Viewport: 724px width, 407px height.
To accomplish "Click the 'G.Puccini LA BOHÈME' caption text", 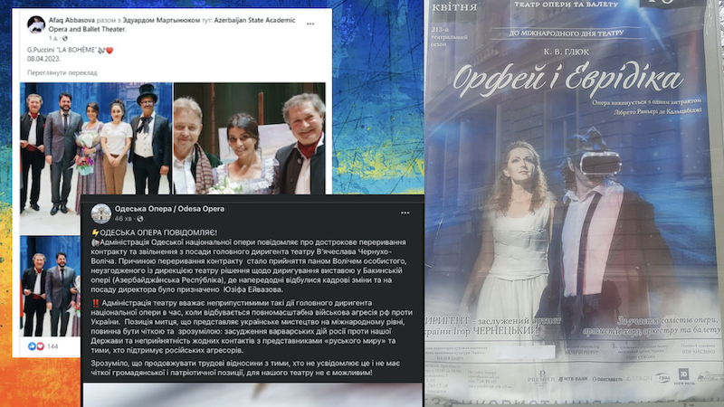I will (62, 50).
